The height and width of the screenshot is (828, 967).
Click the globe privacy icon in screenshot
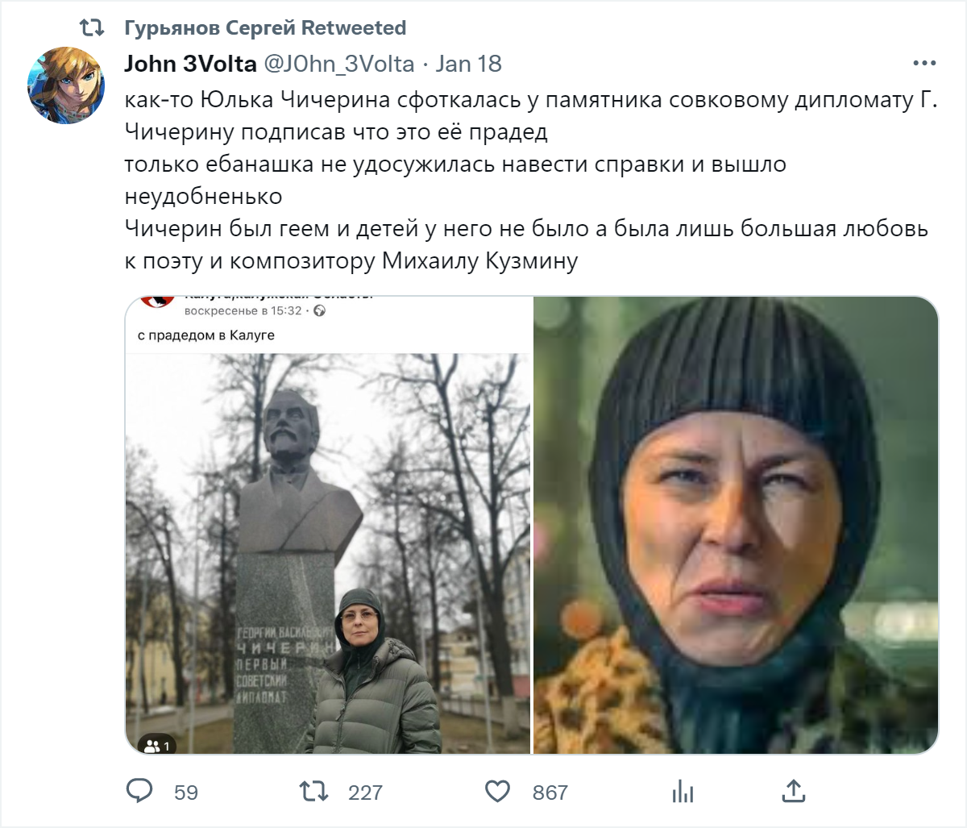[x=320, y=311]
